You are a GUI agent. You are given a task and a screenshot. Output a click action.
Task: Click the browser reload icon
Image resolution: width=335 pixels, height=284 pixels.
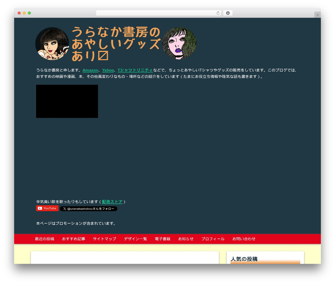(218, 13)
